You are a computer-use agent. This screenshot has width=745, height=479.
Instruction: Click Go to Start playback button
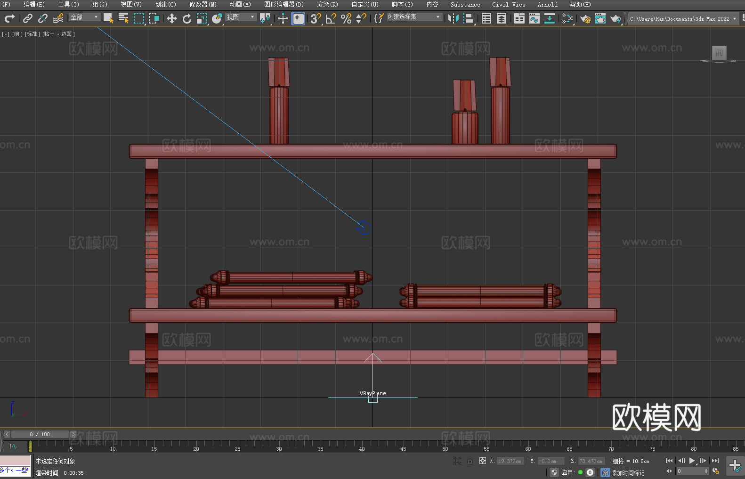click(x=669, y=461)
